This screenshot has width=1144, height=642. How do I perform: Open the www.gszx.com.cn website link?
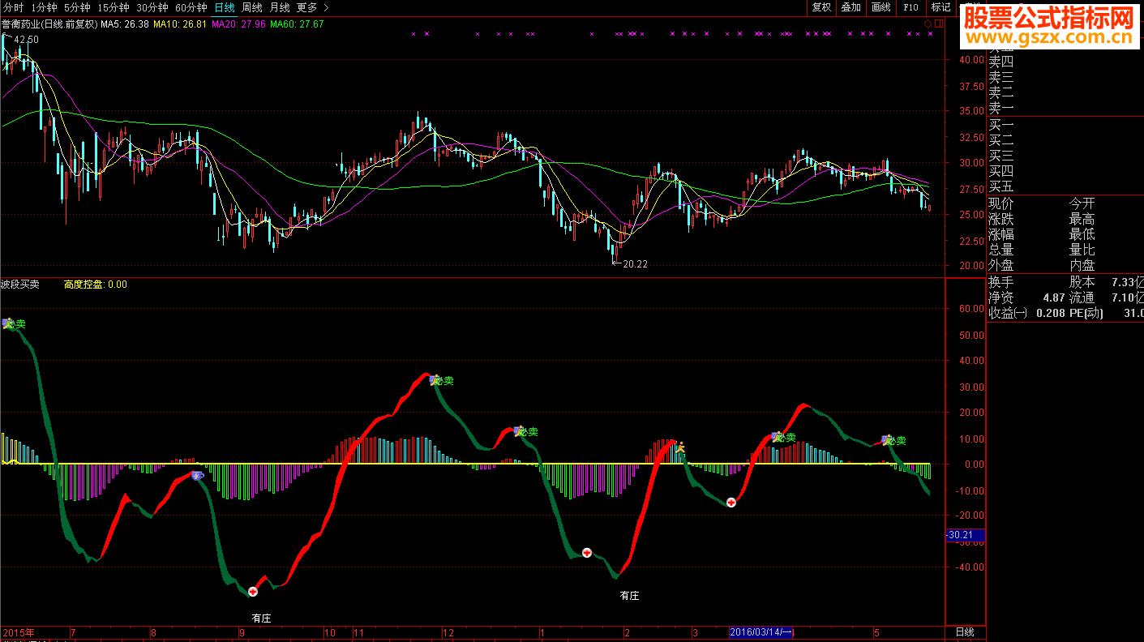point(1049,39)
